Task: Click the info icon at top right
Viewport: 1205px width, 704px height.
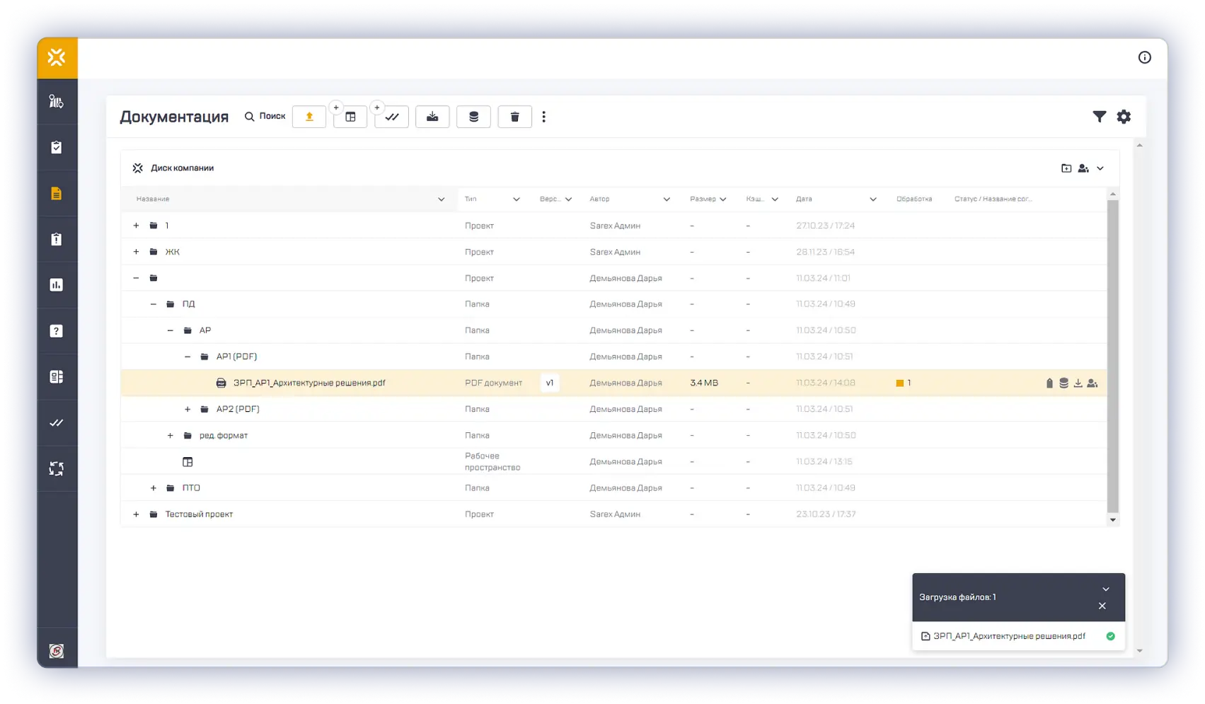Action: coord(1144,57)
